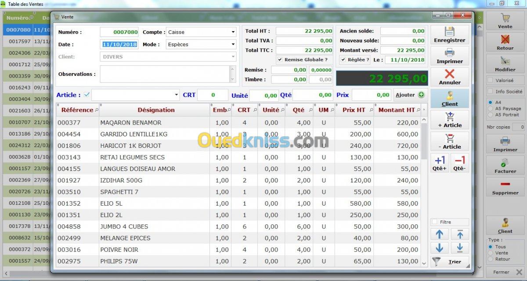Open the Mode dropdown showing Espèces
This screenshot has width=527, height=281.
coord(233,44)
